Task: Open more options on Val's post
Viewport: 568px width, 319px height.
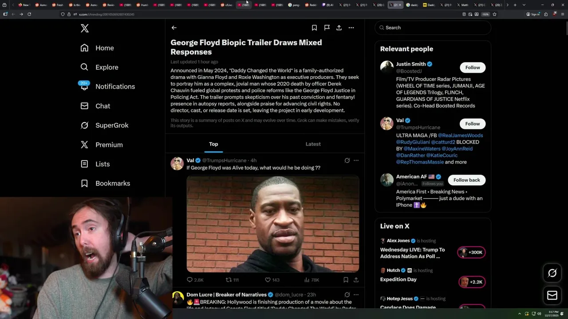Action: tap(356, 160)
